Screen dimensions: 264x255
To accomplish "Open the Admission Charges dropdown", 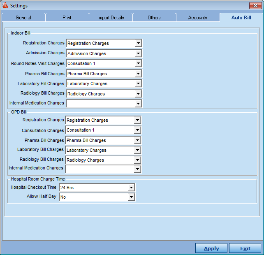I will (138, 53).
